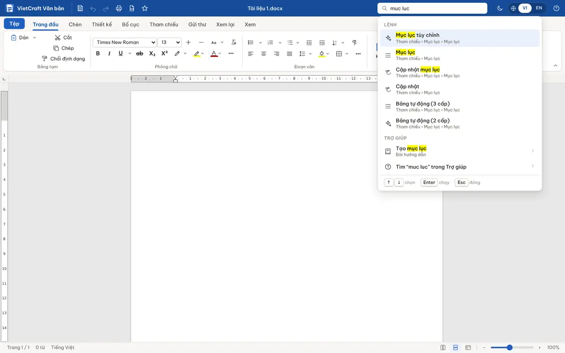Click the zoom slider handle
The image size is (565, 353).
pos(509,347)
